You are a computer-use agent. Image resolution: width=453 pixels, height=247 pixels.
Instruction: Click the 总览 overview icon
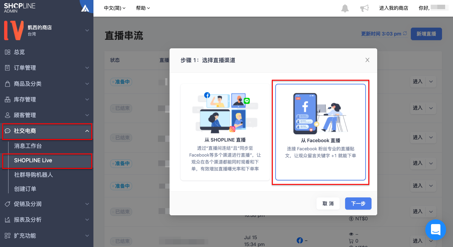(8, 52)
